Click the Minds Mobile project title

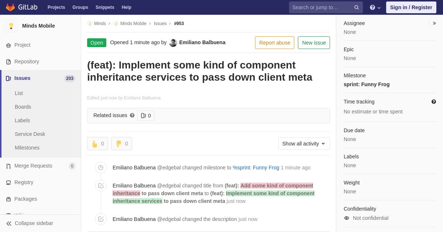coord(38,26)
